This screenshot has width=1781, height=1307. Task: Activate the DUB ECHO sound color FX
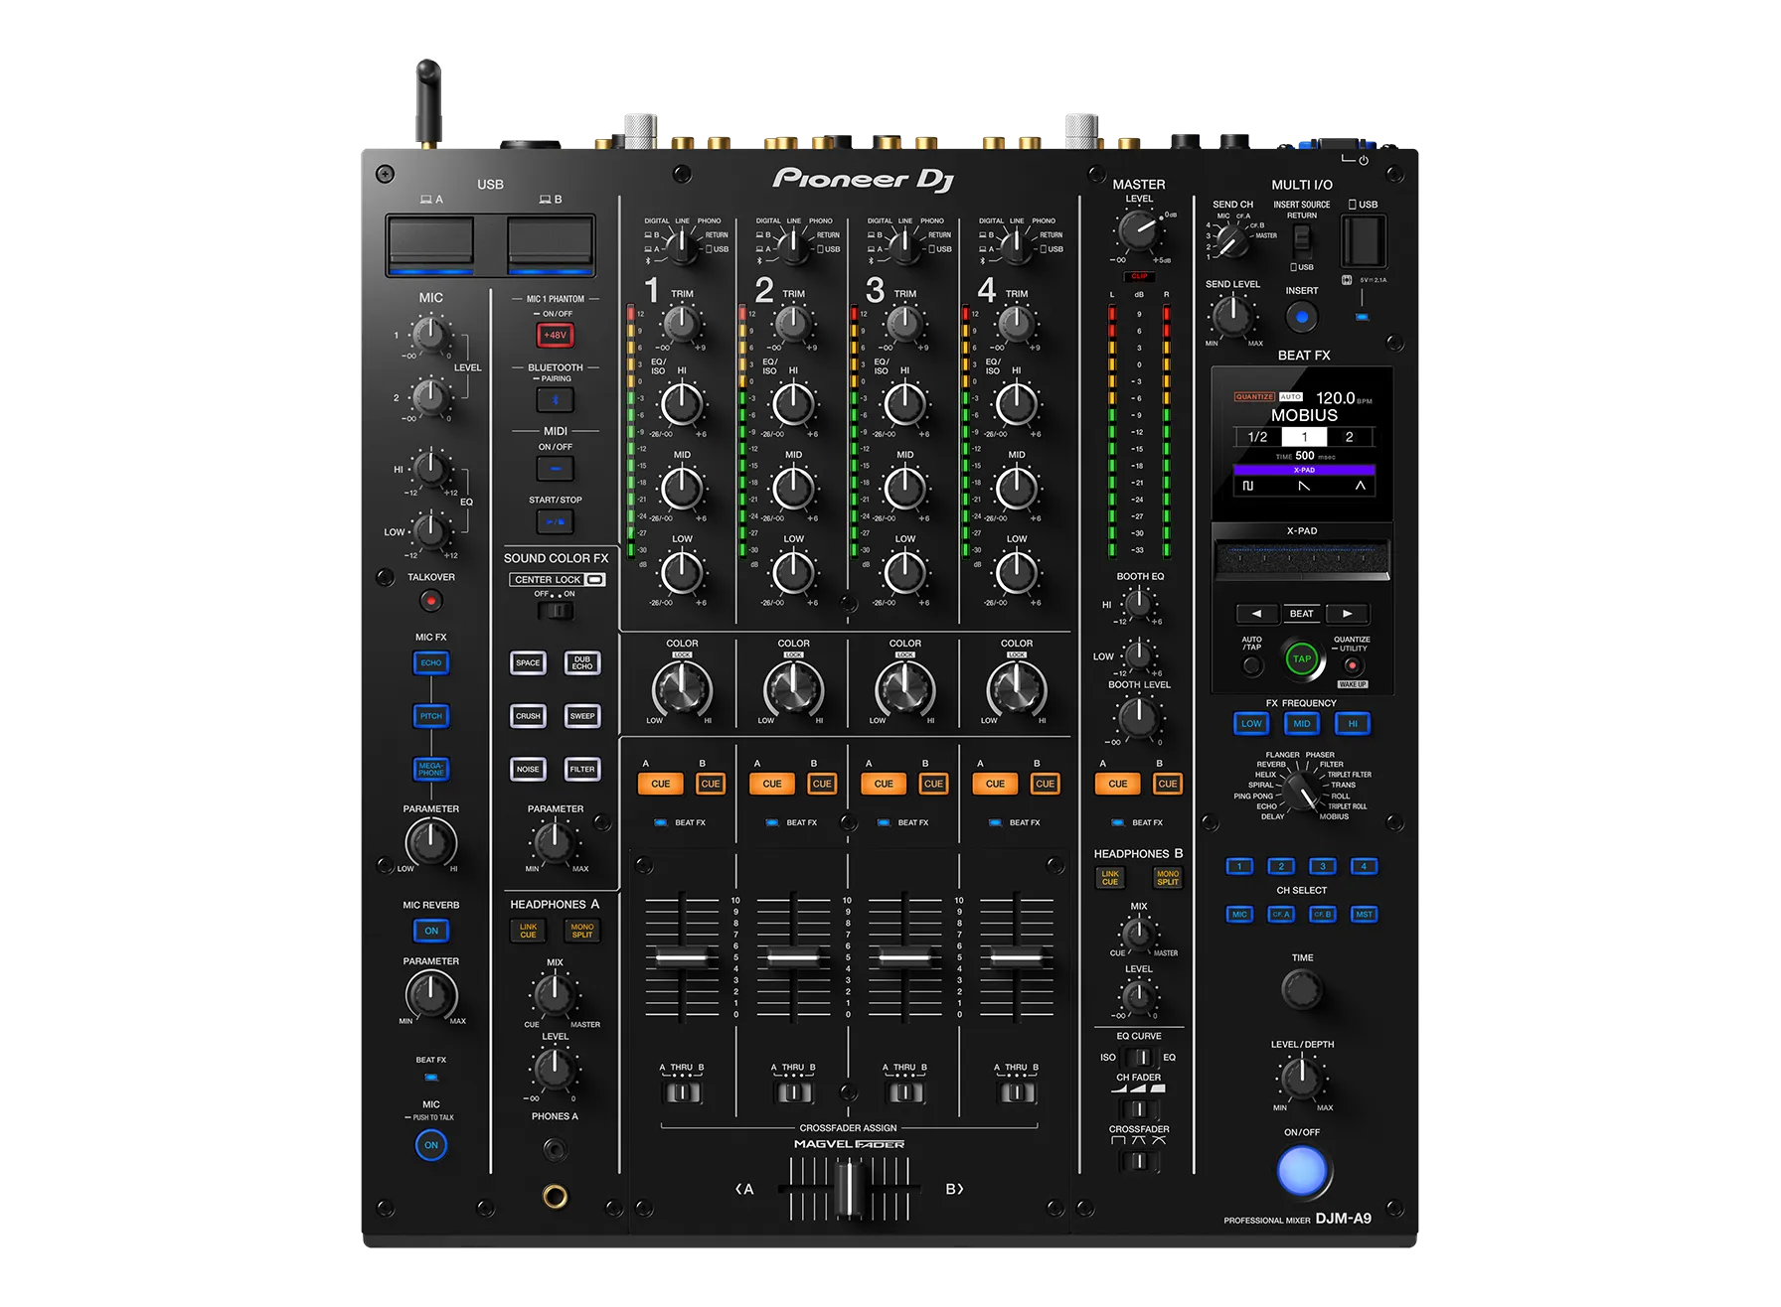click(x=582, y=662)
